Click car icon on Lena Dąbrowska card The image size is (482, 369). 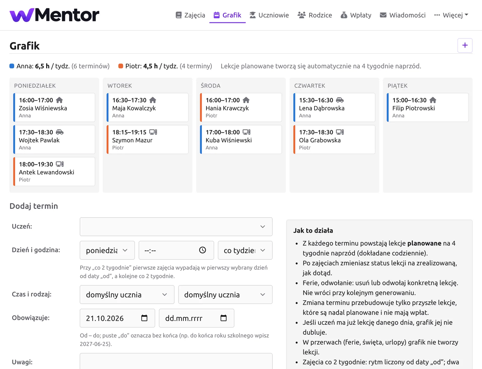(x=340, y=100)
